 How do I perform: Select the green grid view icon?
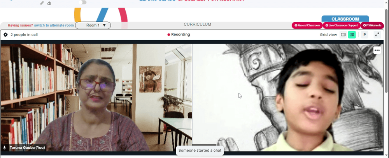(352, 35)
